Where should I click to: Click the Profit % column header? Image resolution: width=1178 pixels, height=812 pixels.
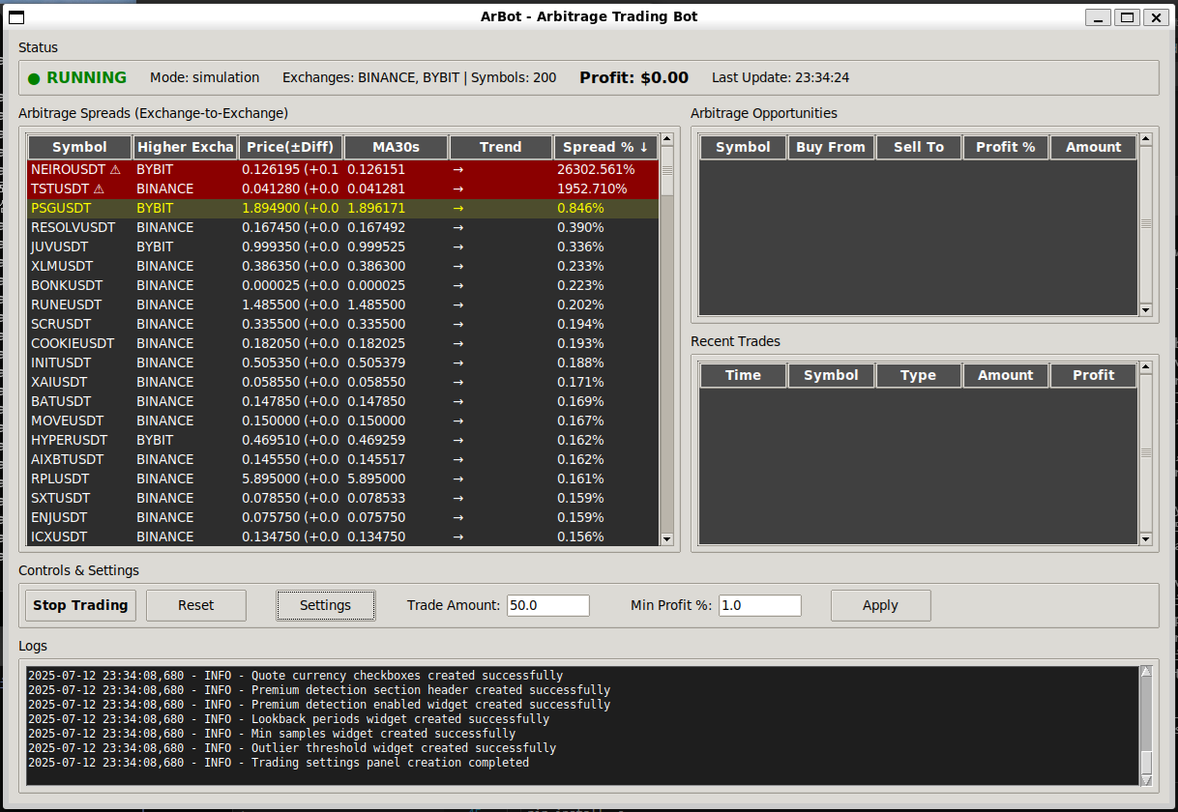(1006, 147)
